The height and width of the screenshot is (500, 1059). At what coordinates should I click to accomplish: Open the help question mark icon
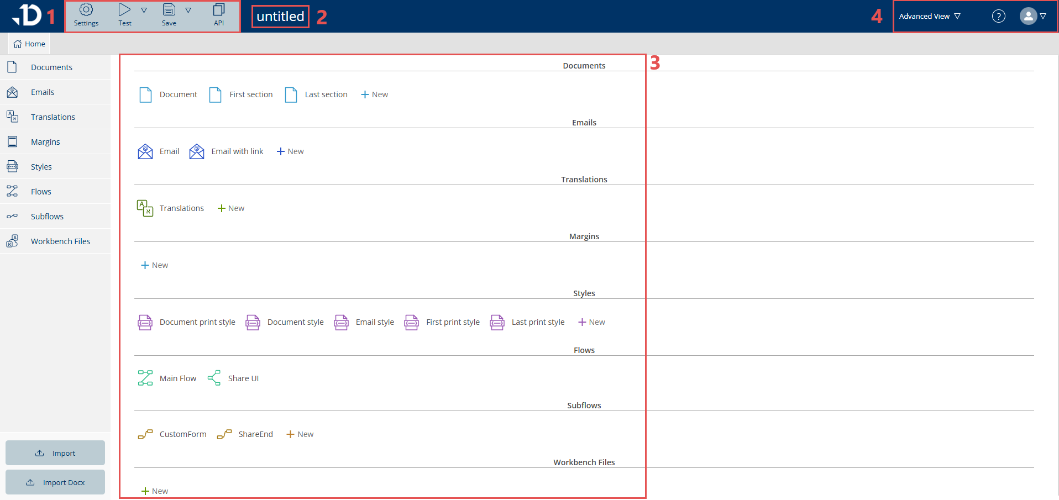[x=998, y=16]
